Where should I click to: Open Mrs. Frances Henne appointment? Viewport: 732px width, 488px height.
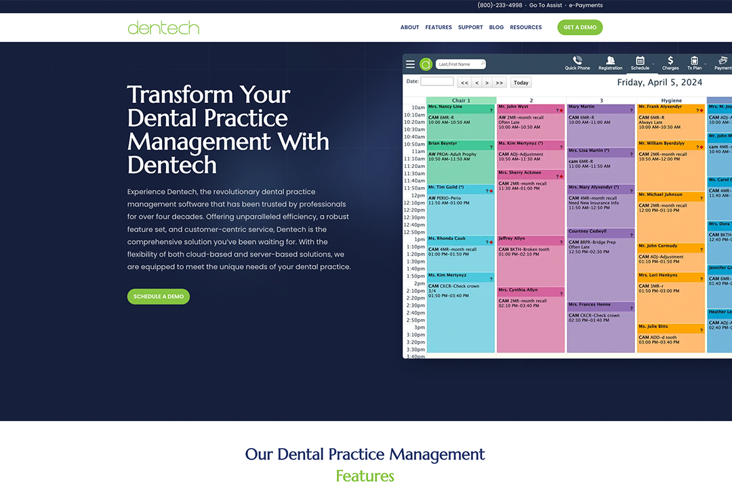click(601, 327)
